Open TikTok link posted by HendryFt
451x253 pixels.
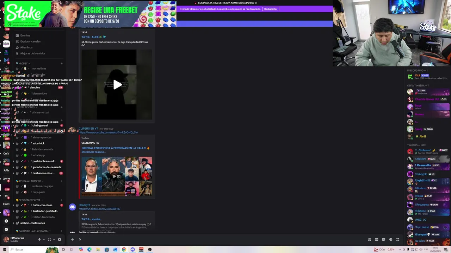tap(99, 209)
